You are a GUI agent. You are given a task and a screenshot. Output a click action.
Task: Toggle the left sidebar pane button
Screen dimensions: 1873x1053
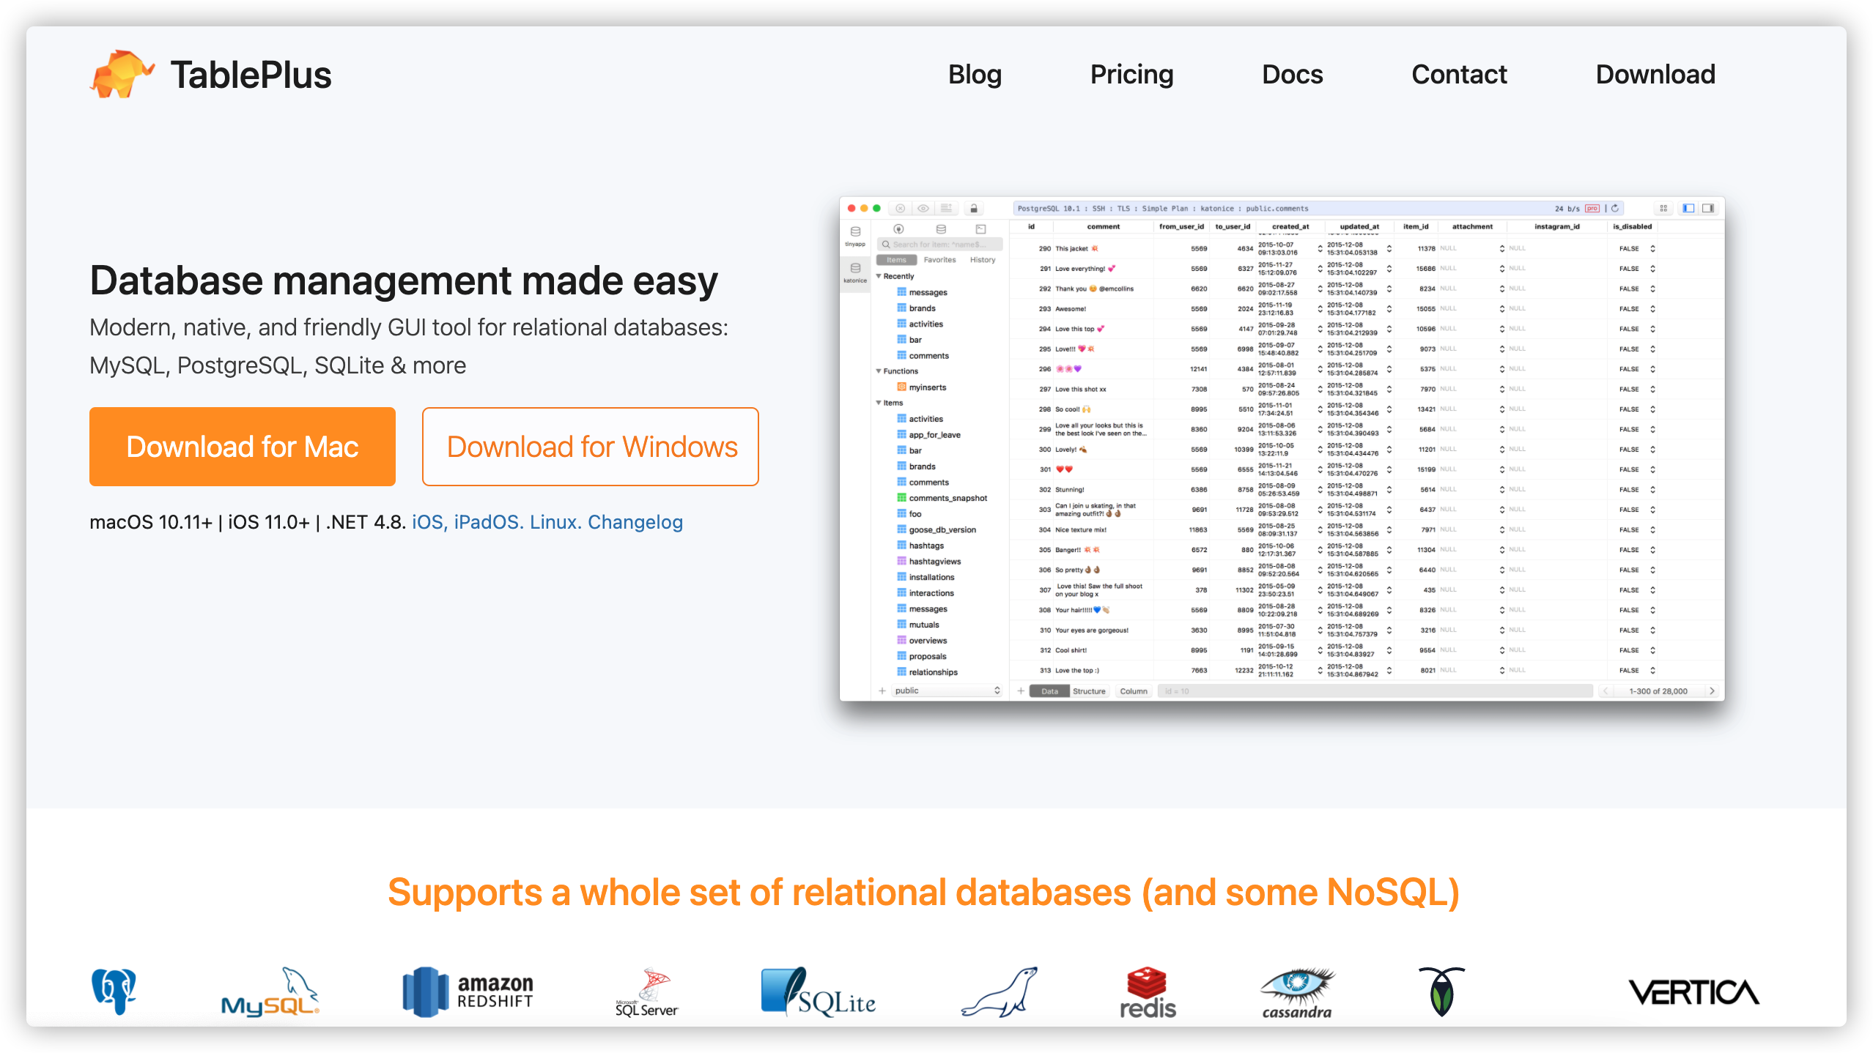(1688, 208)
